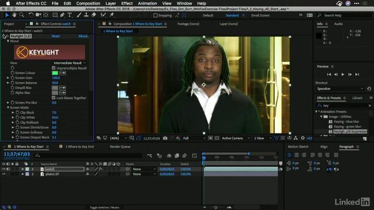Open the Apple menu
This screenshot has width=374, height=210.
click(8, 3)
